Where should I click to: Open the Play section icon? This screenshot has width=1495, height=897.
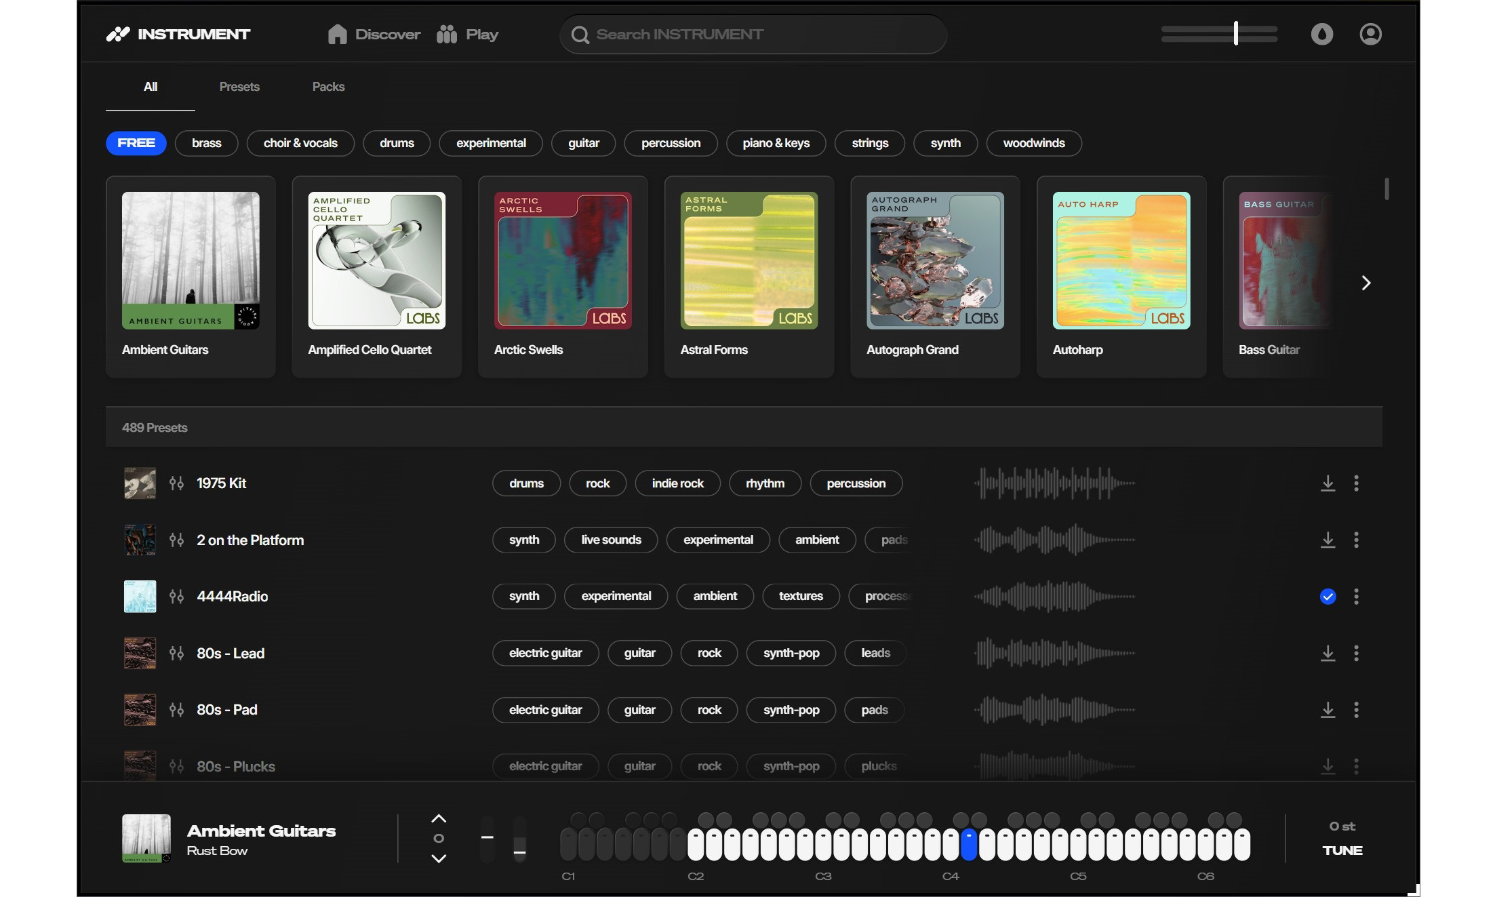pyautogui.click(x=447, y=35)
